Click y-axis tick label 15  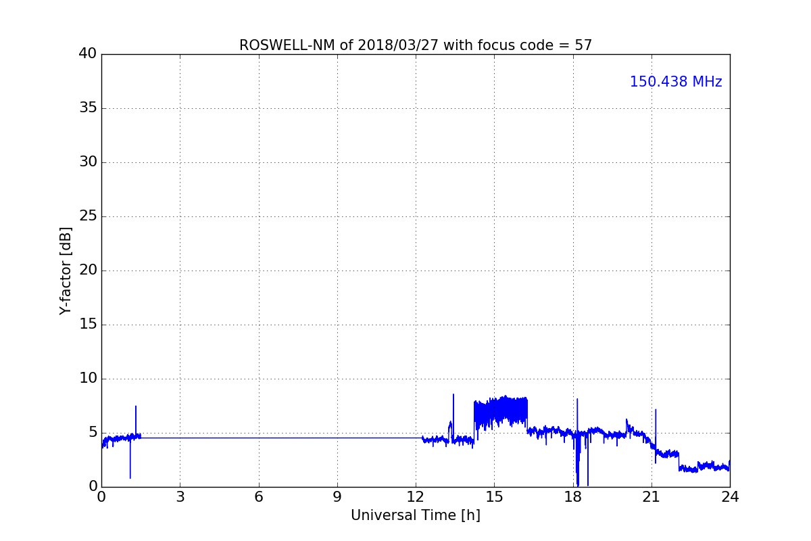[x=88, y=325]
